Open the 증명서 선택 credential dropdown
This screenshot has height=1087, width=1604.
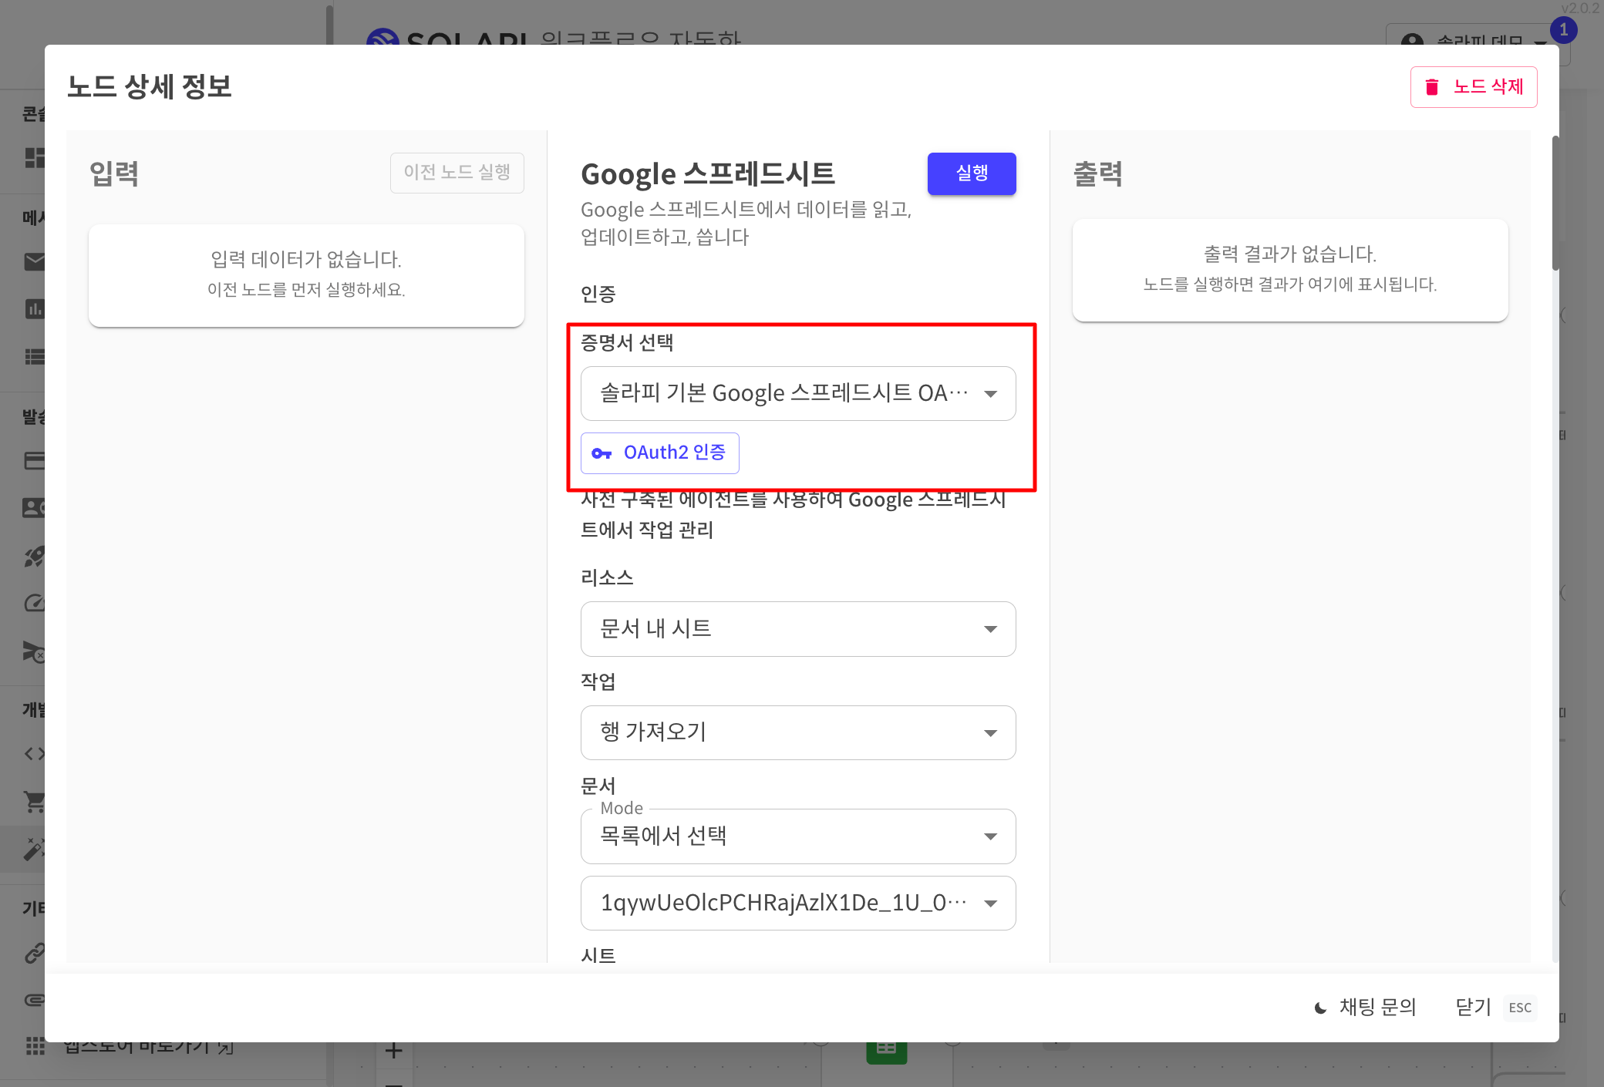click(797, 393)
